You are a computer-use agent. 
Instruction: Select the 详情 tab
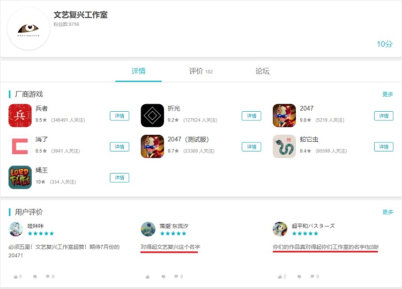[138, 71]
